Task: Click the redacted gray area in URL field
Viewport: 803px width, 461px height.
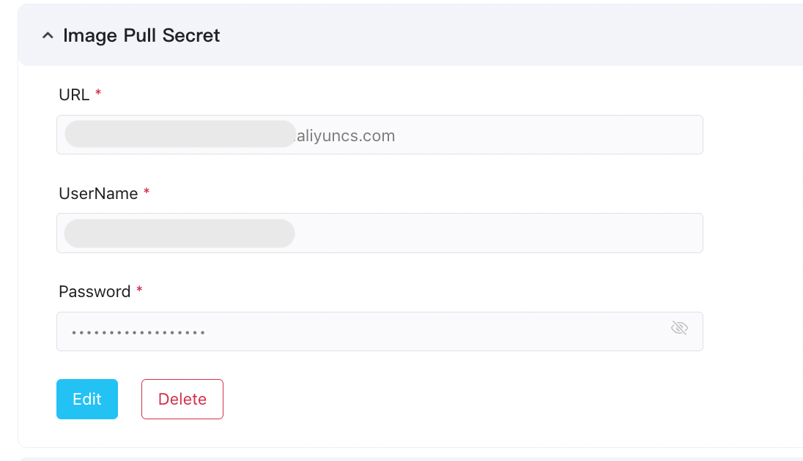Action: click(180, 135)
